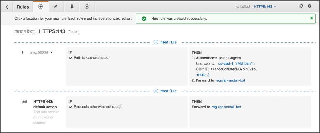Open the edit rules pencil tab

(x=55, y=7)
